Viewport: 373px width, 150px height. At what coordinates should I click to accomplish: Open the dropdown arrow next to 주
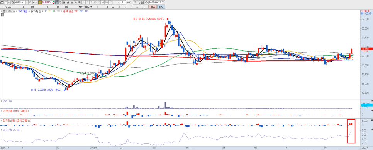point(9,2)
